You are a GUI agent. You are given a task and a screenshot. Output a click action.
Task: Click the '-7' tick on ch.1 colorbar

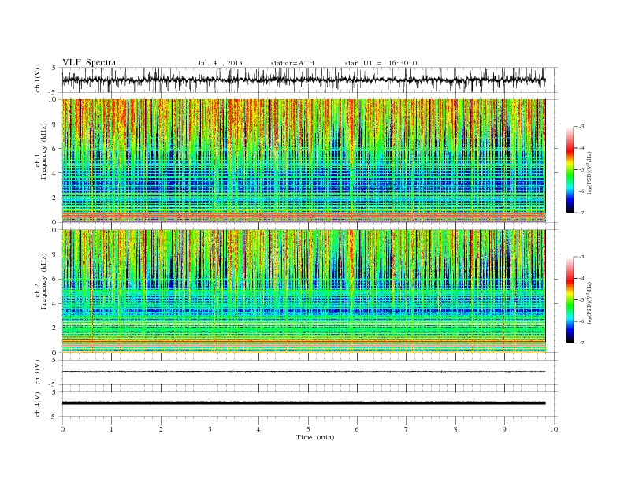(581, 213)
